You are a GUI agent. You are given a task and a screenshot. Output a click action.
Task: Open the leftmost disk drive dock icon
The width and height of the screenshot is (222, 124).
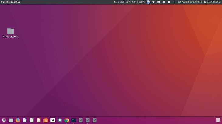point(81,120)
